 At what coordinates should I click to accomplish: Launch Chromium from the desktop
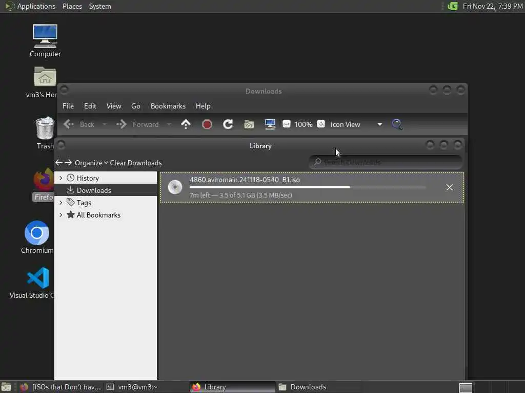point(37,237)
